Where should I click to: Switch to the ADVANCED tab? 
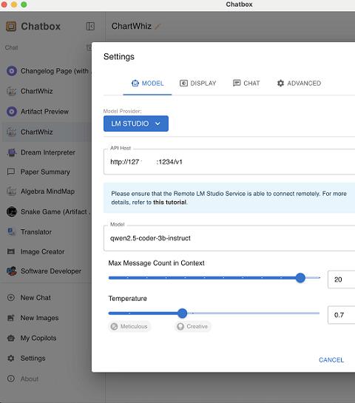click(x=299, y=84)
